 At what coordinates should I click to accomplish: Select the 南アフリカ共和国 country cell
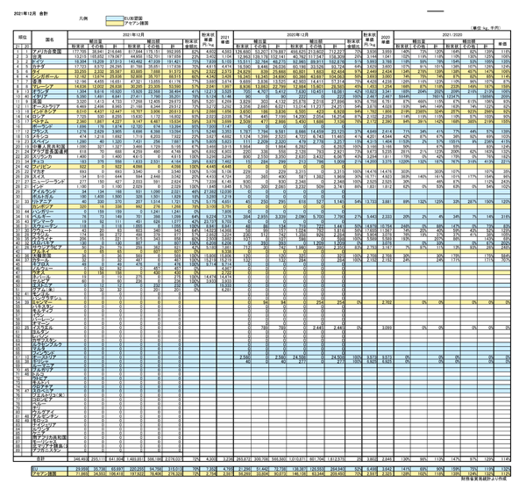[x=50, y=437]
